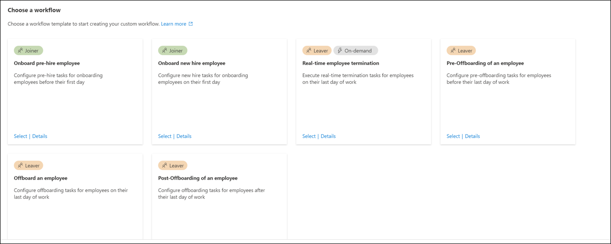Open Details for Real-time employee termination

(x=328, y=136)
